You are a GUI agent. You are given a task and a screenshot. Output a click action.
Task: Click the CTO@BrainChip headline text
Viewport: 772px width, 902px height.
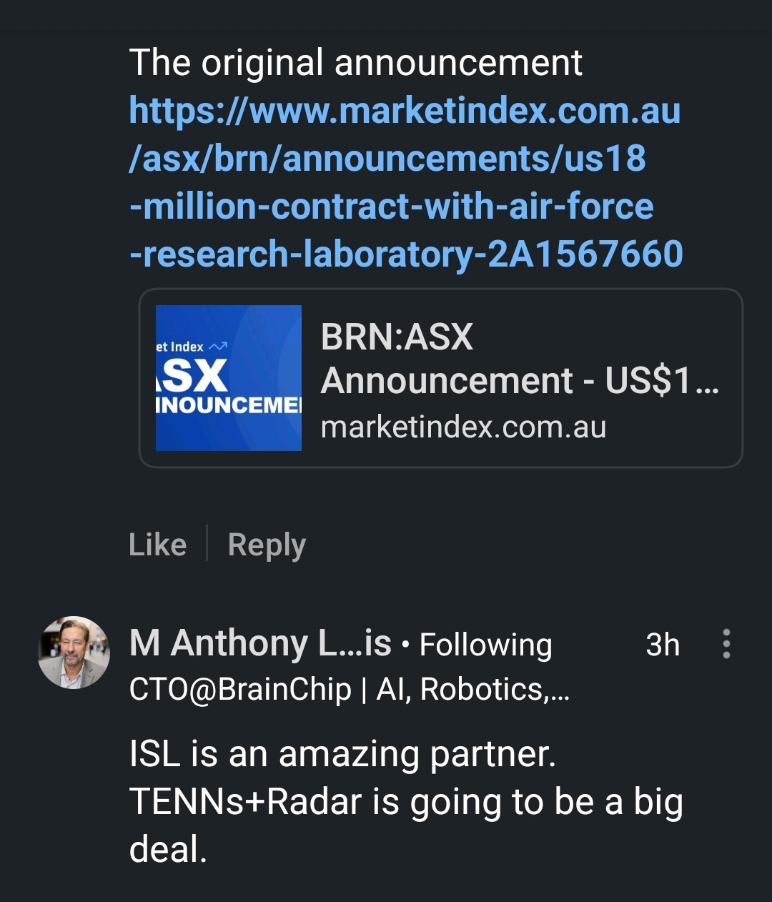pos(349,689)
